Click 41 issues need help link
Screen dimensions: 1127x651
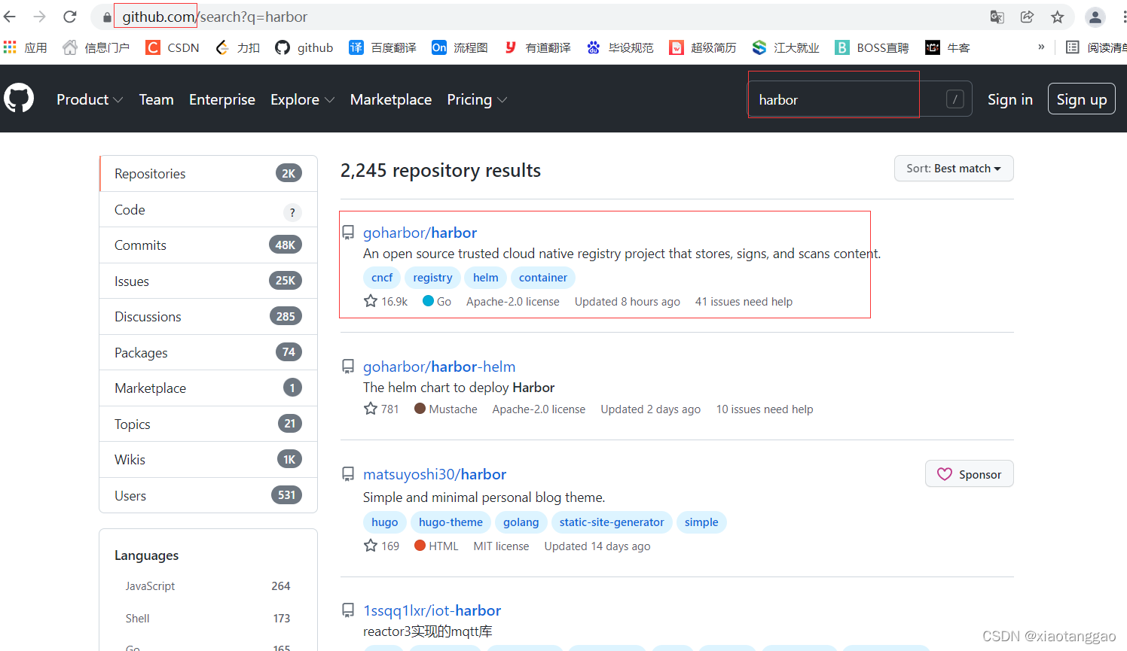point(744,302)
